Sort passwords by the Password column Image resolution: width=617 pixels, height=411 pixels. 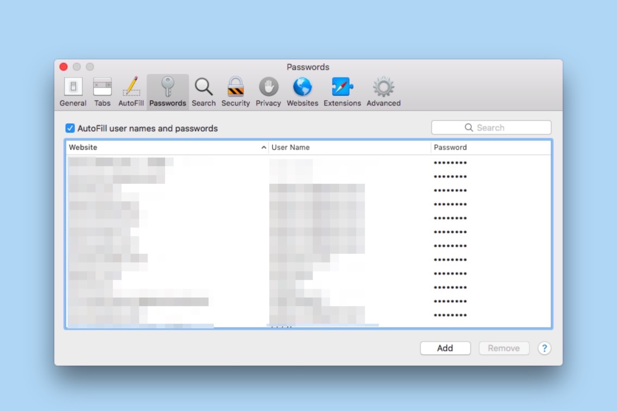coord(450,147)
